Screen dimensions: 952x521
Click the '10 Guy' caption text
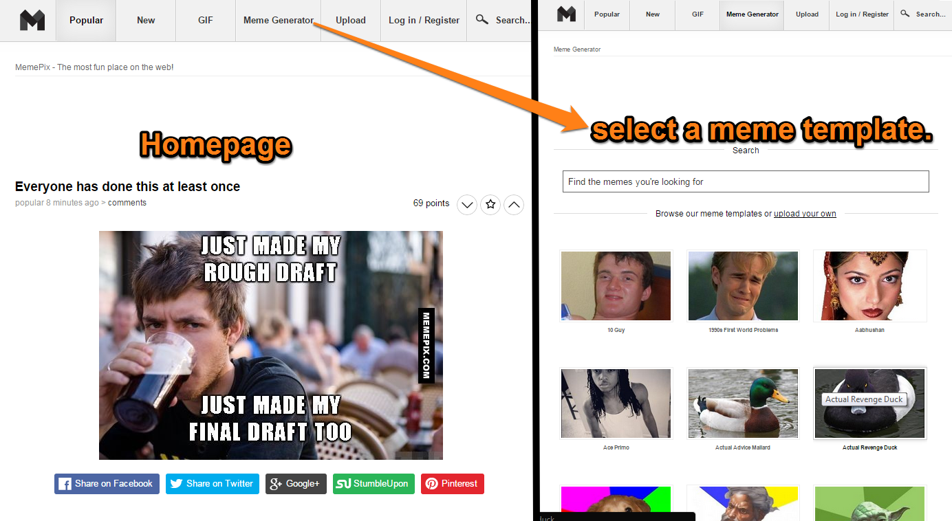click(x=616, y=331)
